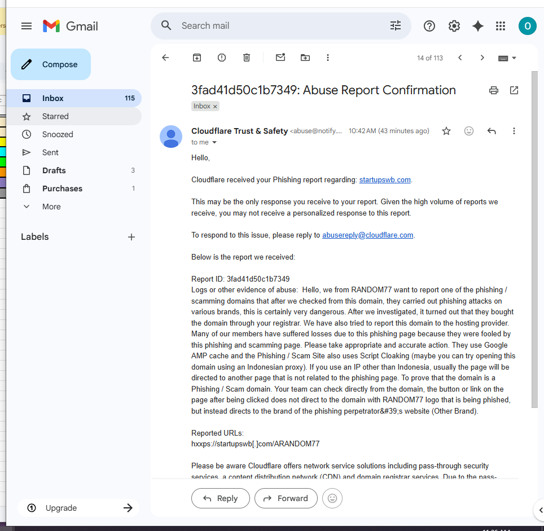544x531 pixels.
Task: Open input tools dropdown arrow
Action: pos(514,58)
